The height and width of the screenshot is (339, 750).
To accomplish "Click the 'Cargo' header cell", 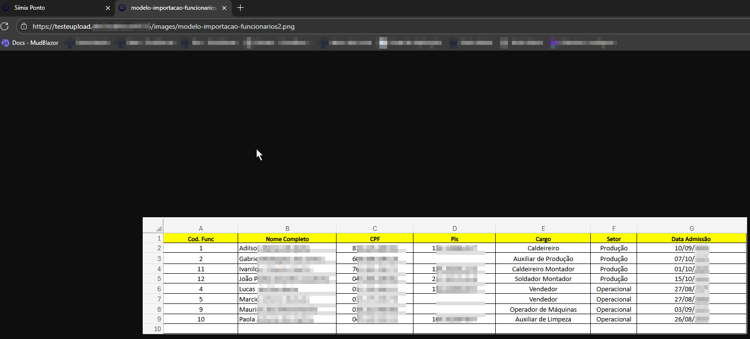I will pyautogui.click(x=543, y=239).
